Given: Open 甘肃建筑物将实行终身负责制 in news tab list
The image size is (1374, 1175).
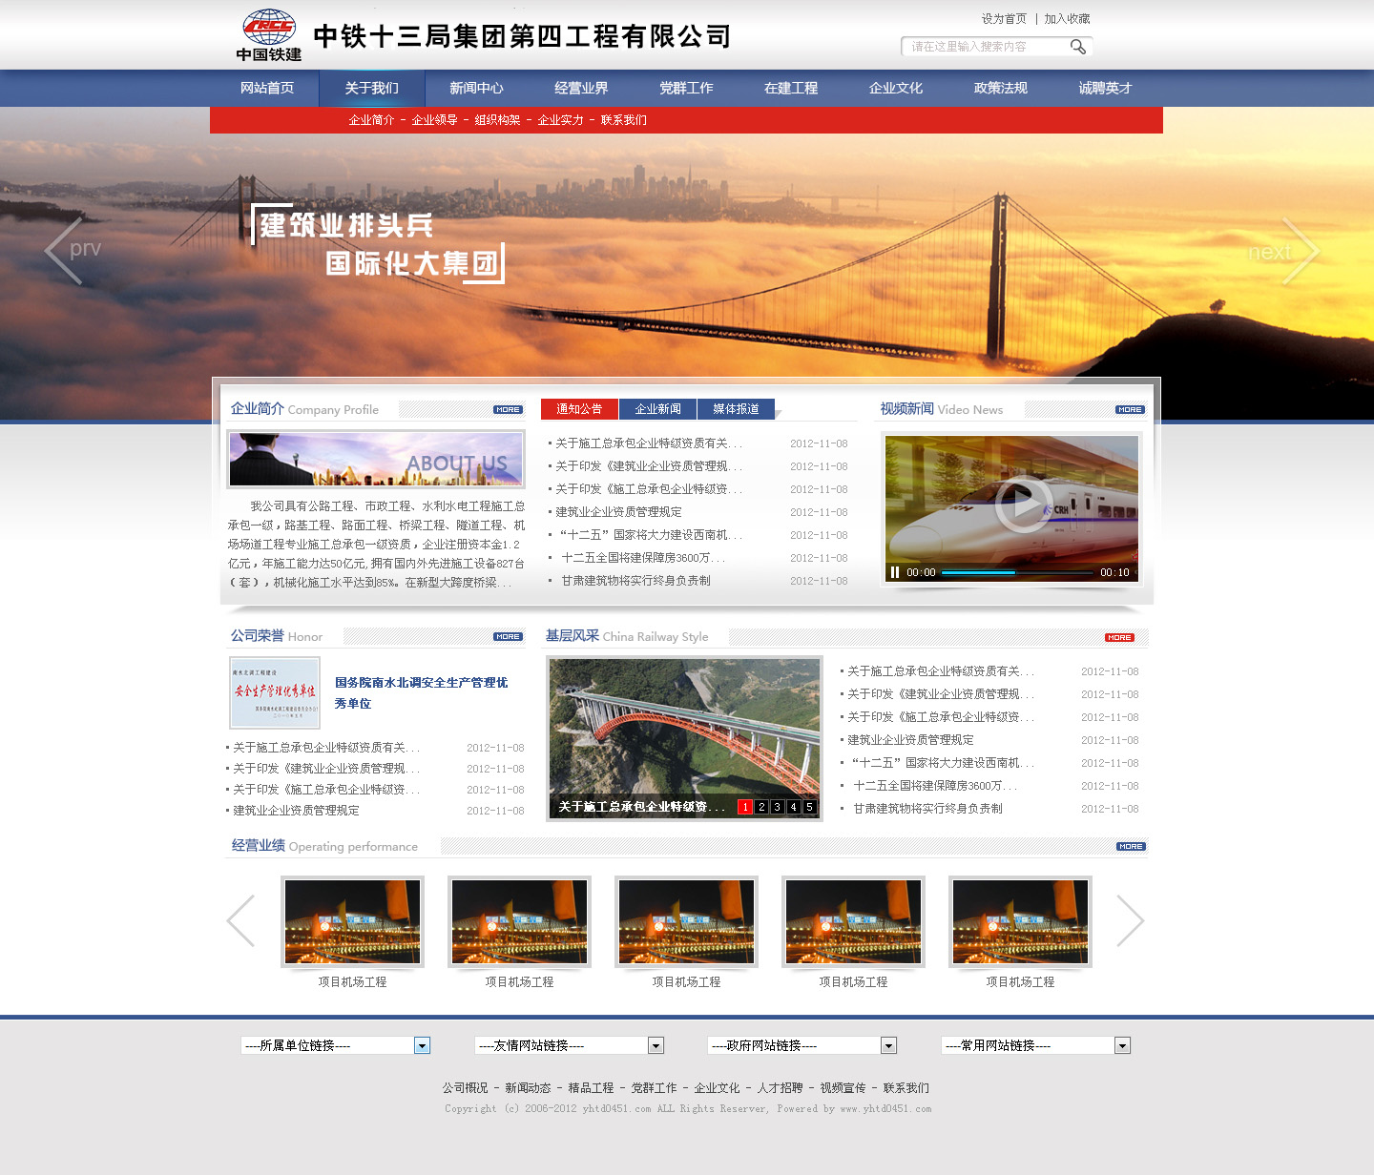Looking at the screenshot, I should pos(635,581).
